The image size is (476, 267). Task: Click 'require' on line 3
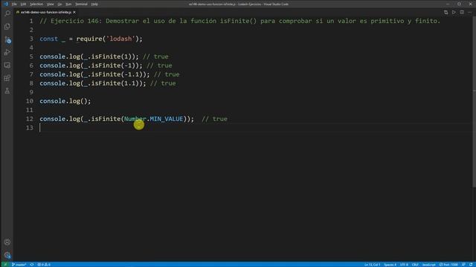click(x=89, y=39)
